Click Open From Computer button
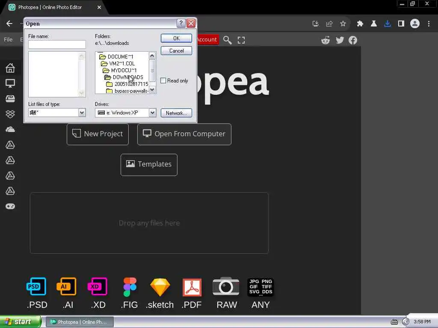The width and height of the screenshot is (438, 328). coord(184,134)
